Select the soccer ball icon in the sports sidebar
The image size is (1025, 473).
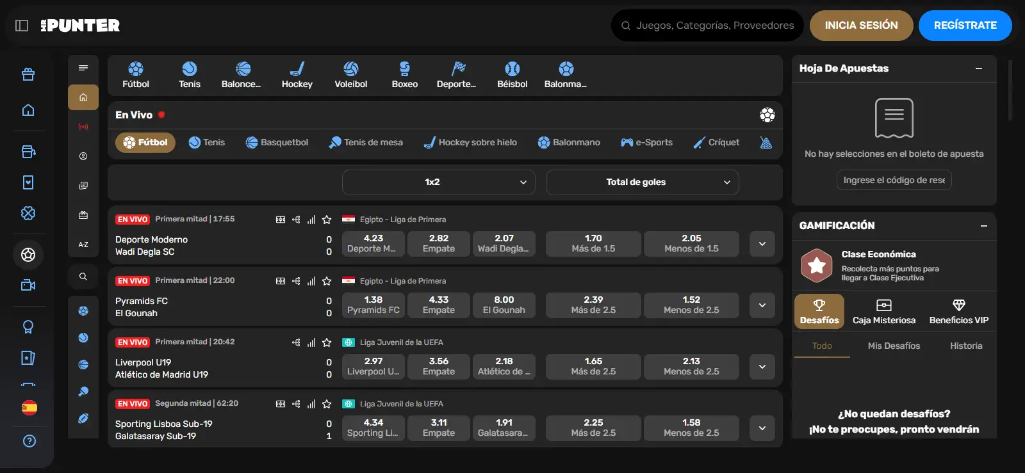(x=83, y=311)
